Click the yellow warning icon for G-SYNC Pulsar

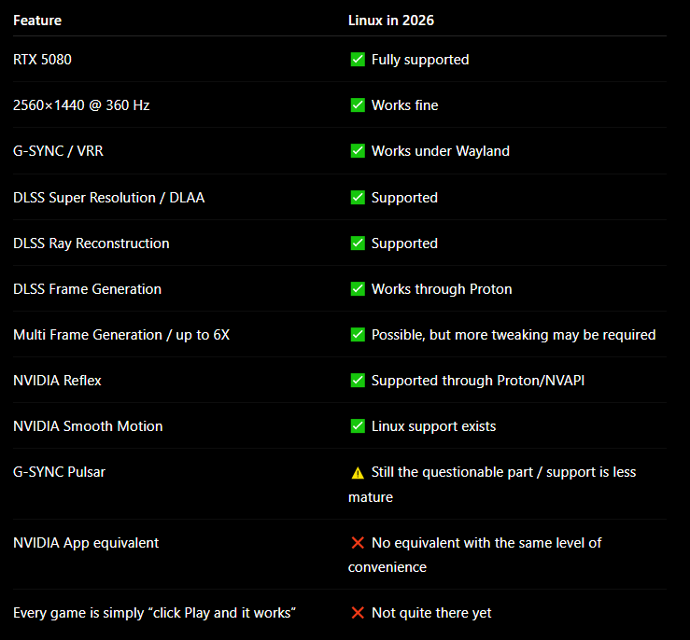[358, 472]
